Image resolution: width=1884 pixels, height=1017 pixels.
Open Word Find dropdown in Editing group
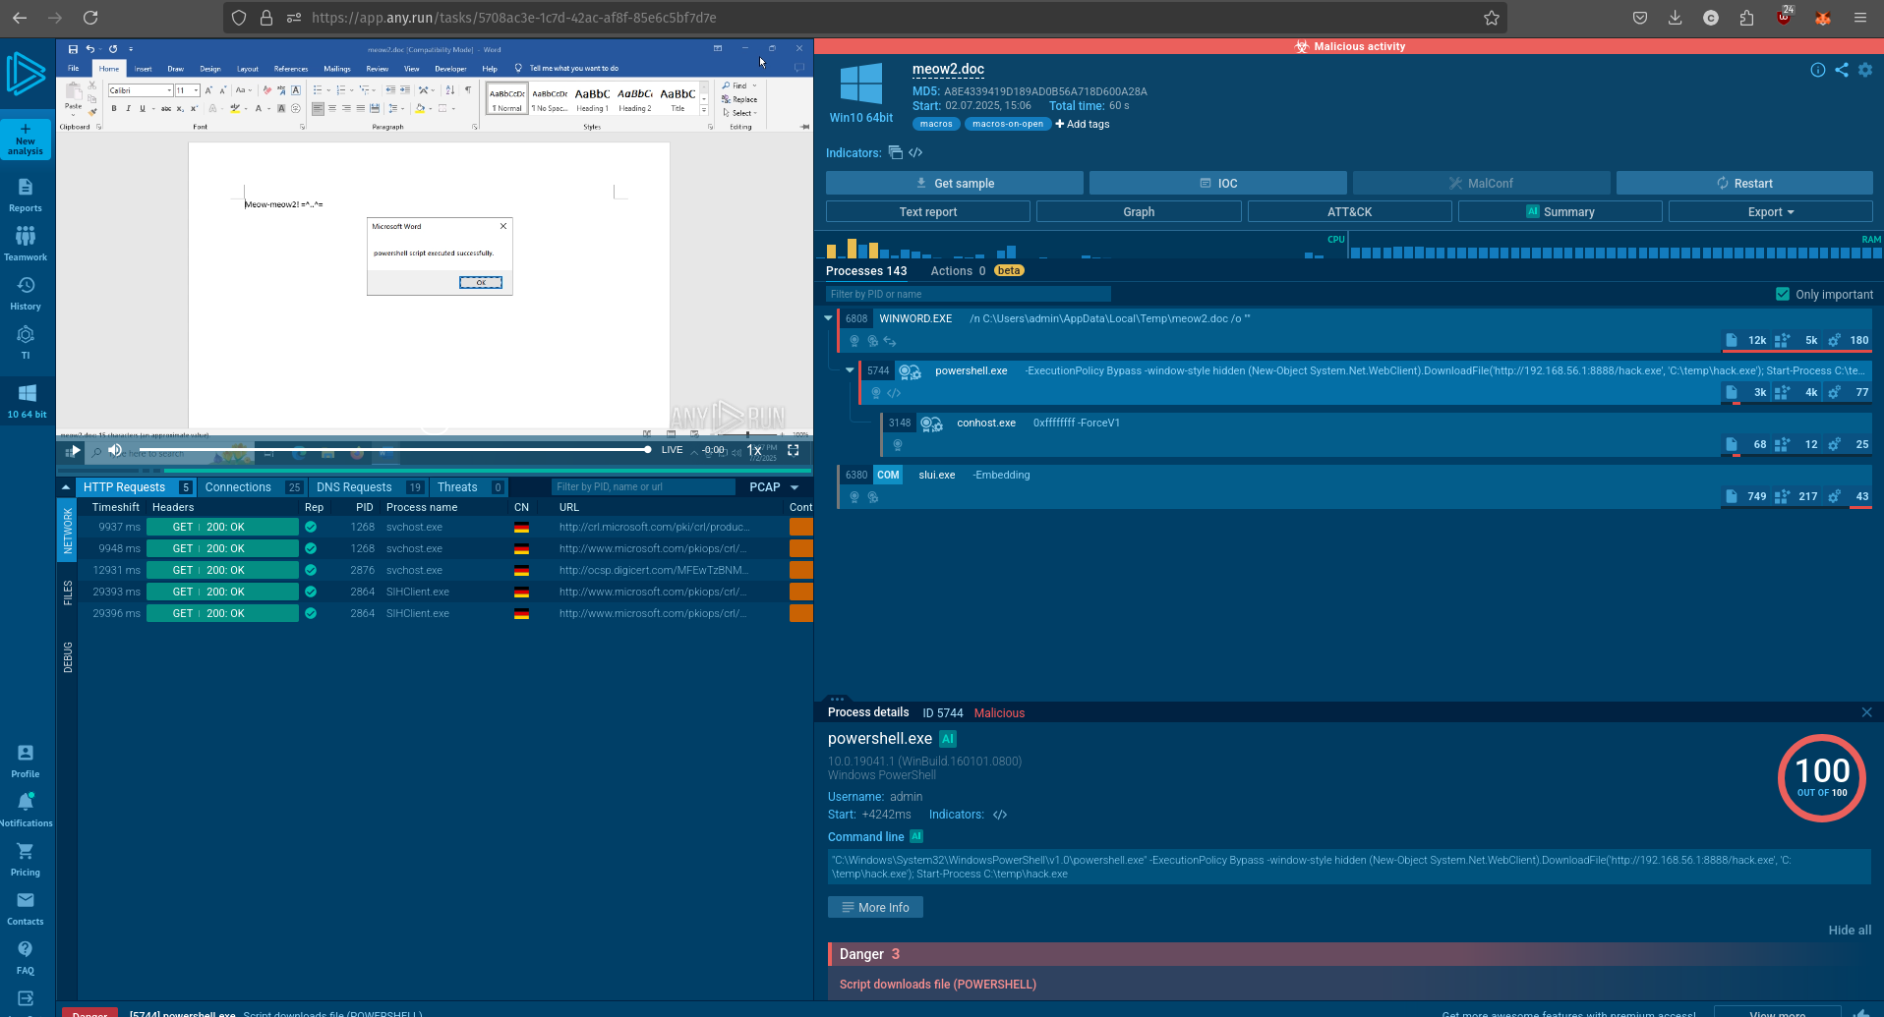738,85
